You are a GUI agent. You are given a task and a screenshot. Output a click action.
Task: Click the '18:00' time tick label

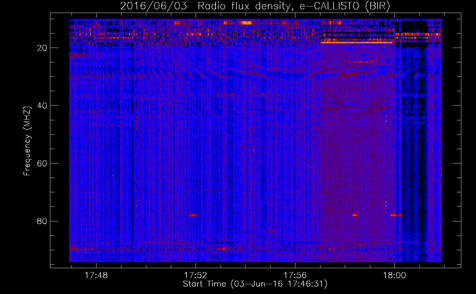(x=394, y=275)
